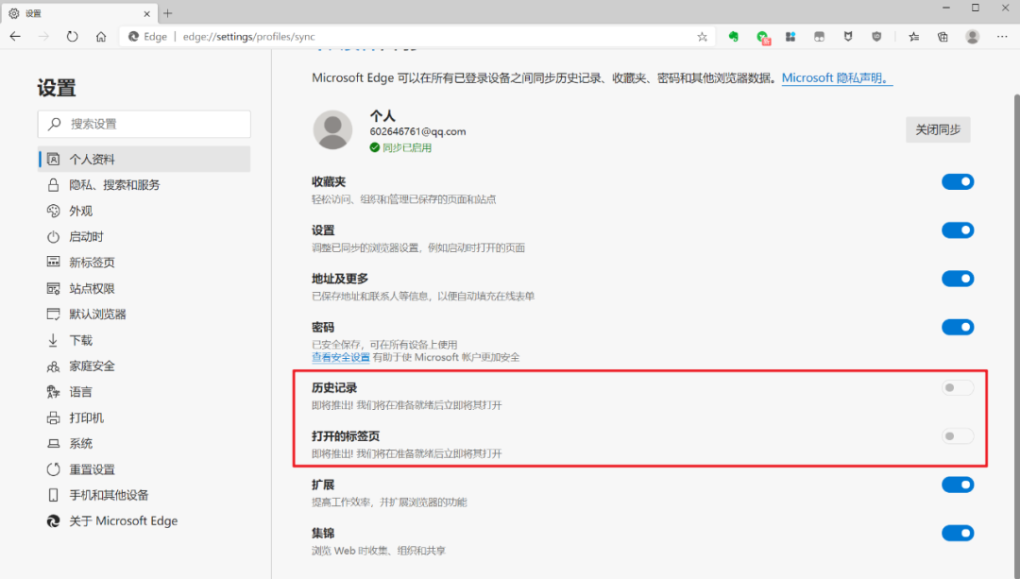Open a new tab with the plus icon

[x=168, y=13]
